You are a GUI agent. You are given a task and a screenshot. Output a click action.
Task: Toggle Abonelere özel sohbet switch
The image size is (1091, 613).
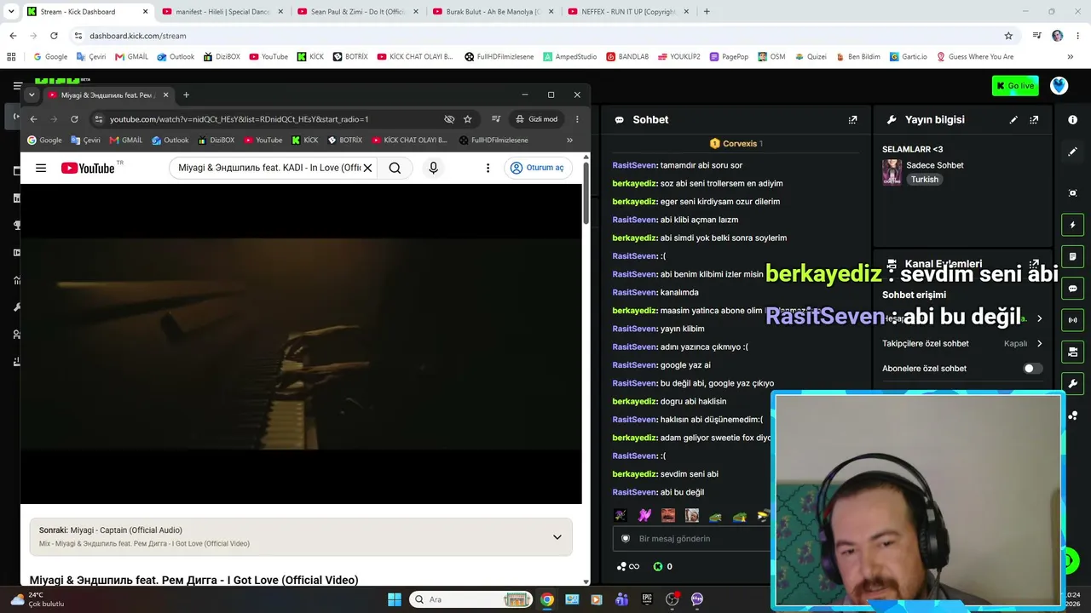1032,369
